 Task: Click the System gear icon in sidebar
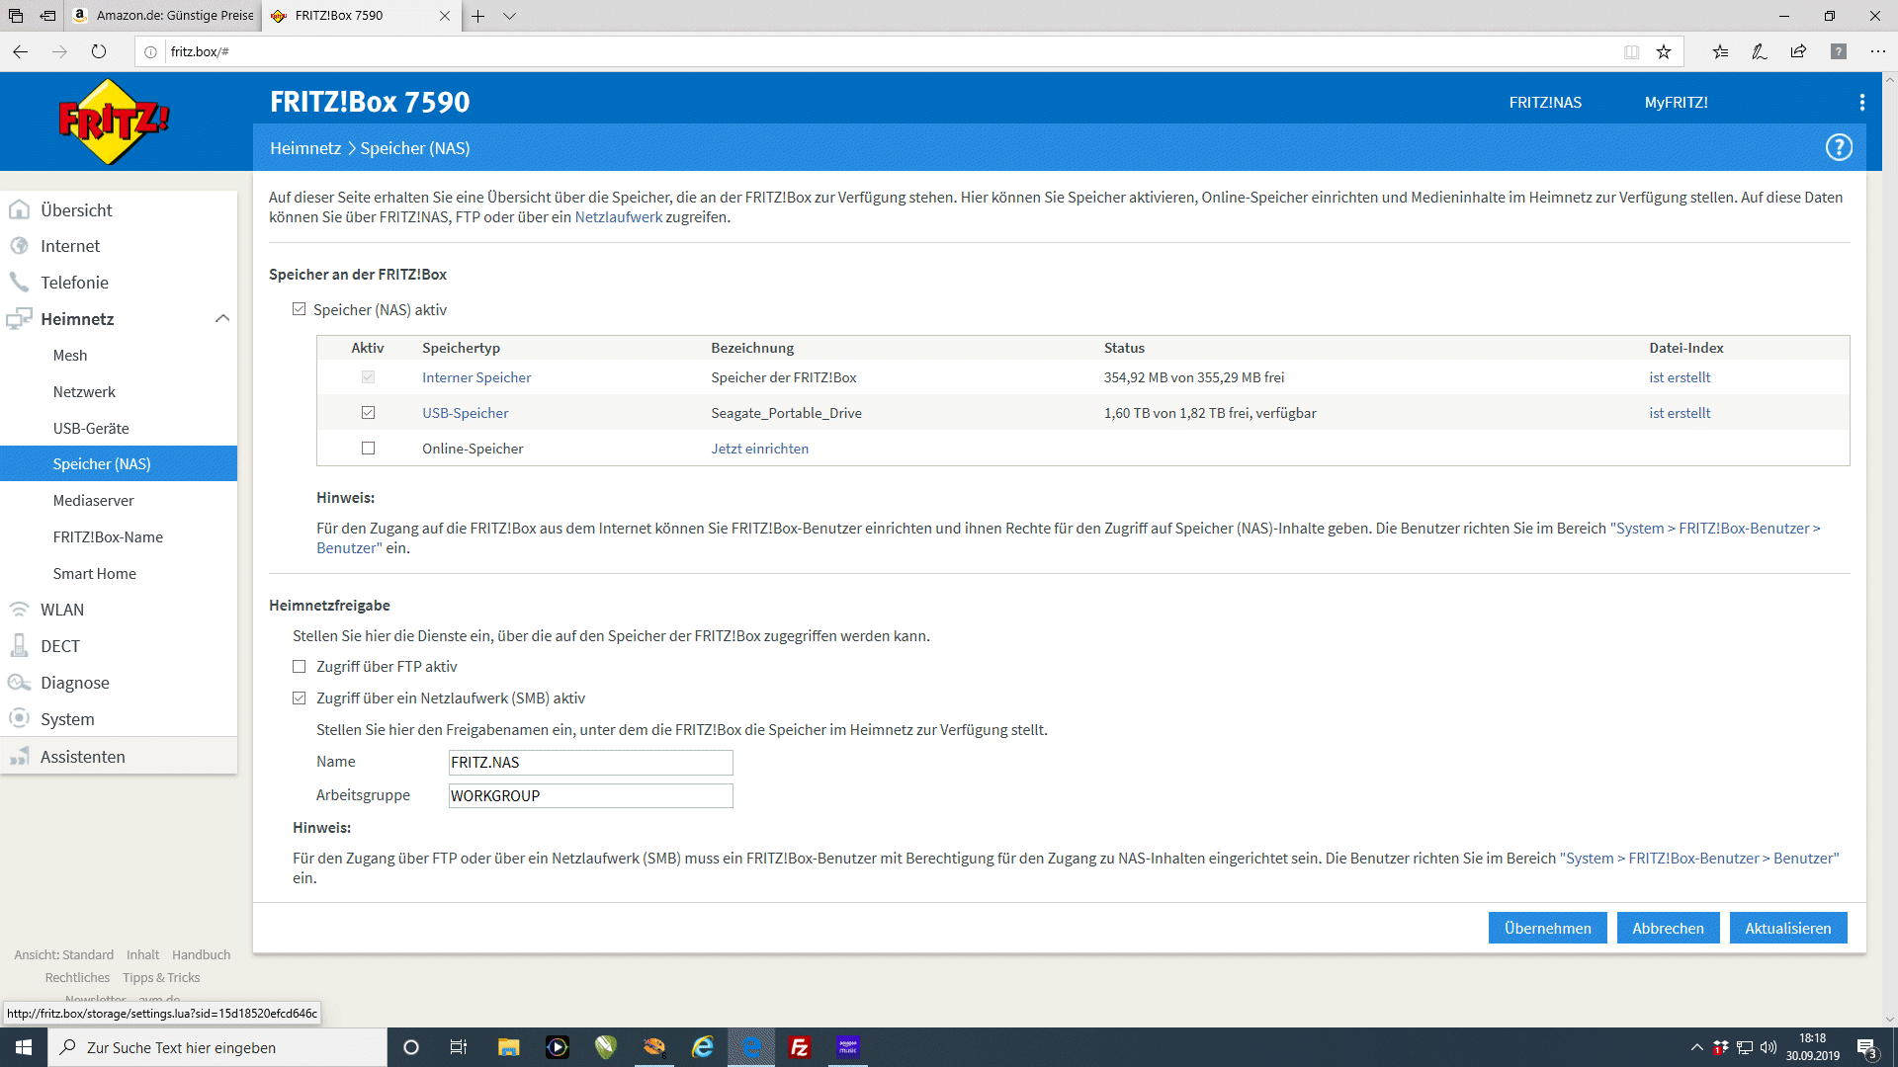click(x=19, y=719)
